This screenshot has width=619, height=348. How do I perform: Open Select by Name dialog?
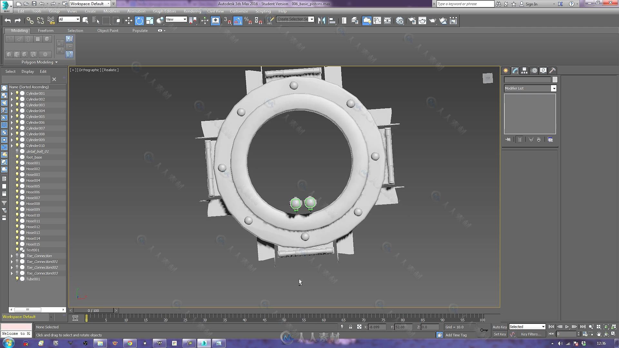click(96, 21)
